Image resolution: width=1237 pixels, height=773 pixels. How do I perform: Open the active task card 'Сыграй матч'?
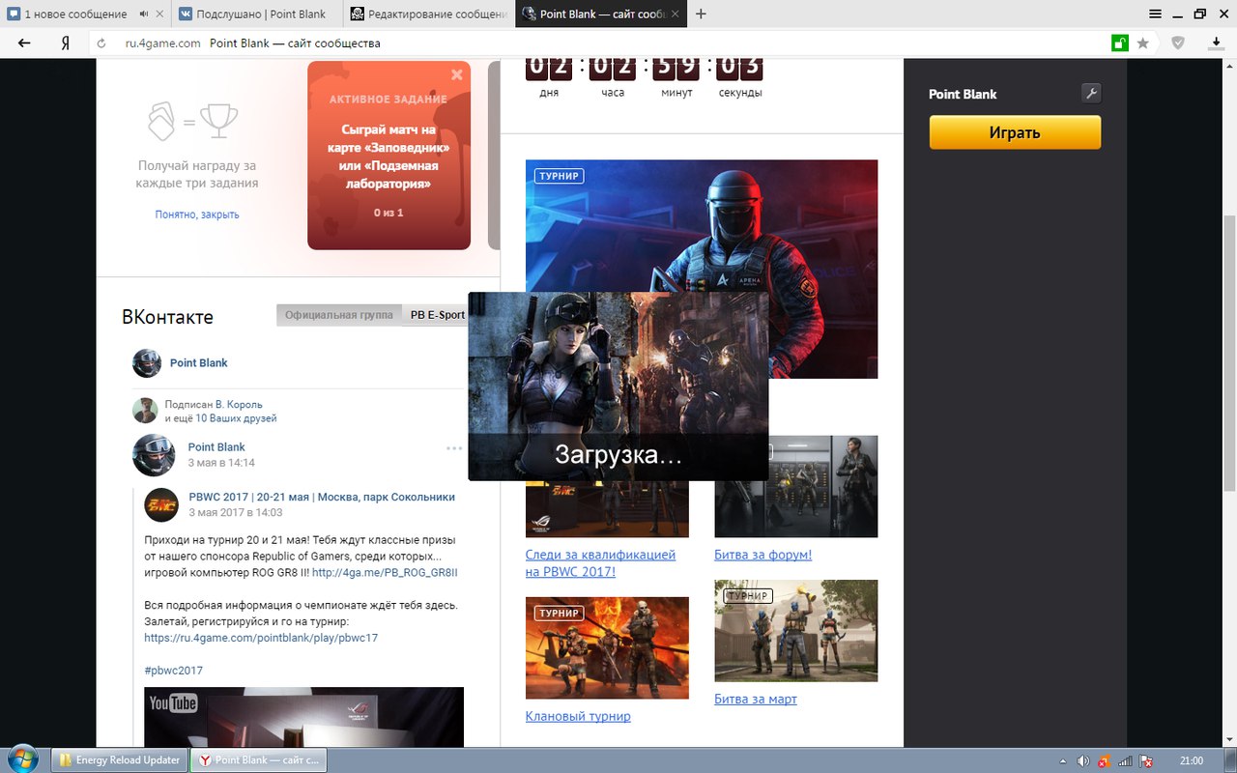(388, 156)
